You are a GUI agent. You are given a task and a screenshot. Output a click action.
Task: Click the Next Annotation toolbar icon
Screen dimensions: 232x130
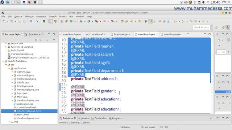click(175, 21)
